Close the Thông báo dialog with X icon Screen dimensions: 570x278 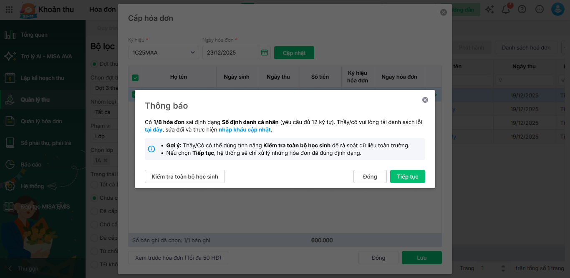pyautogui.click(x=425, y=100)
